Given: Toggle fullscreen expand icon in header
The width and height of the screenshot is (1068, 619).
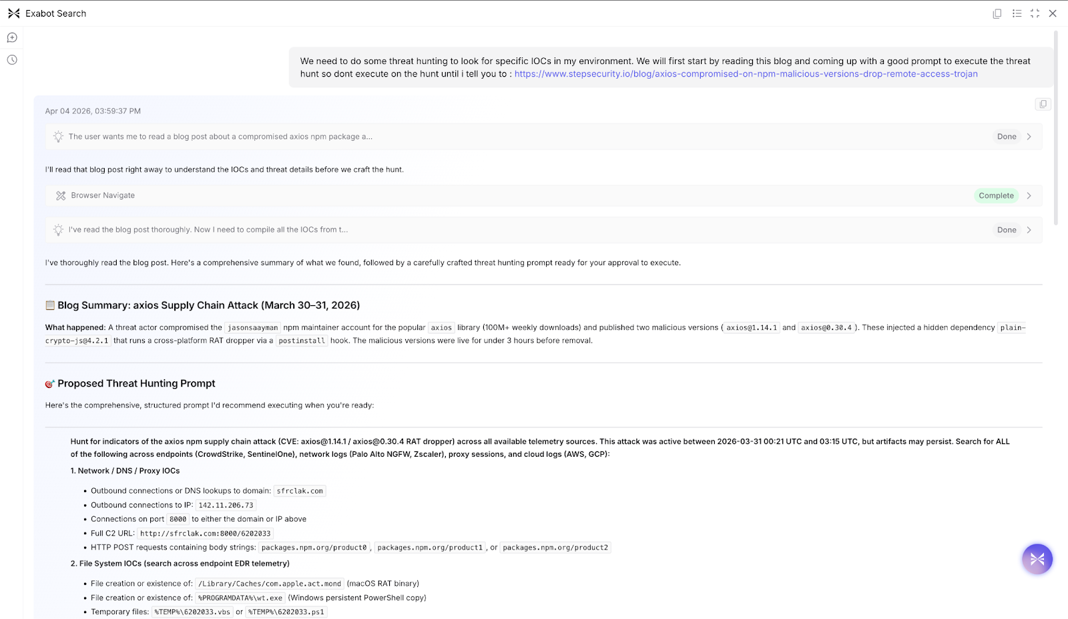Looking at the screenshot, I should click(1035, 13).
